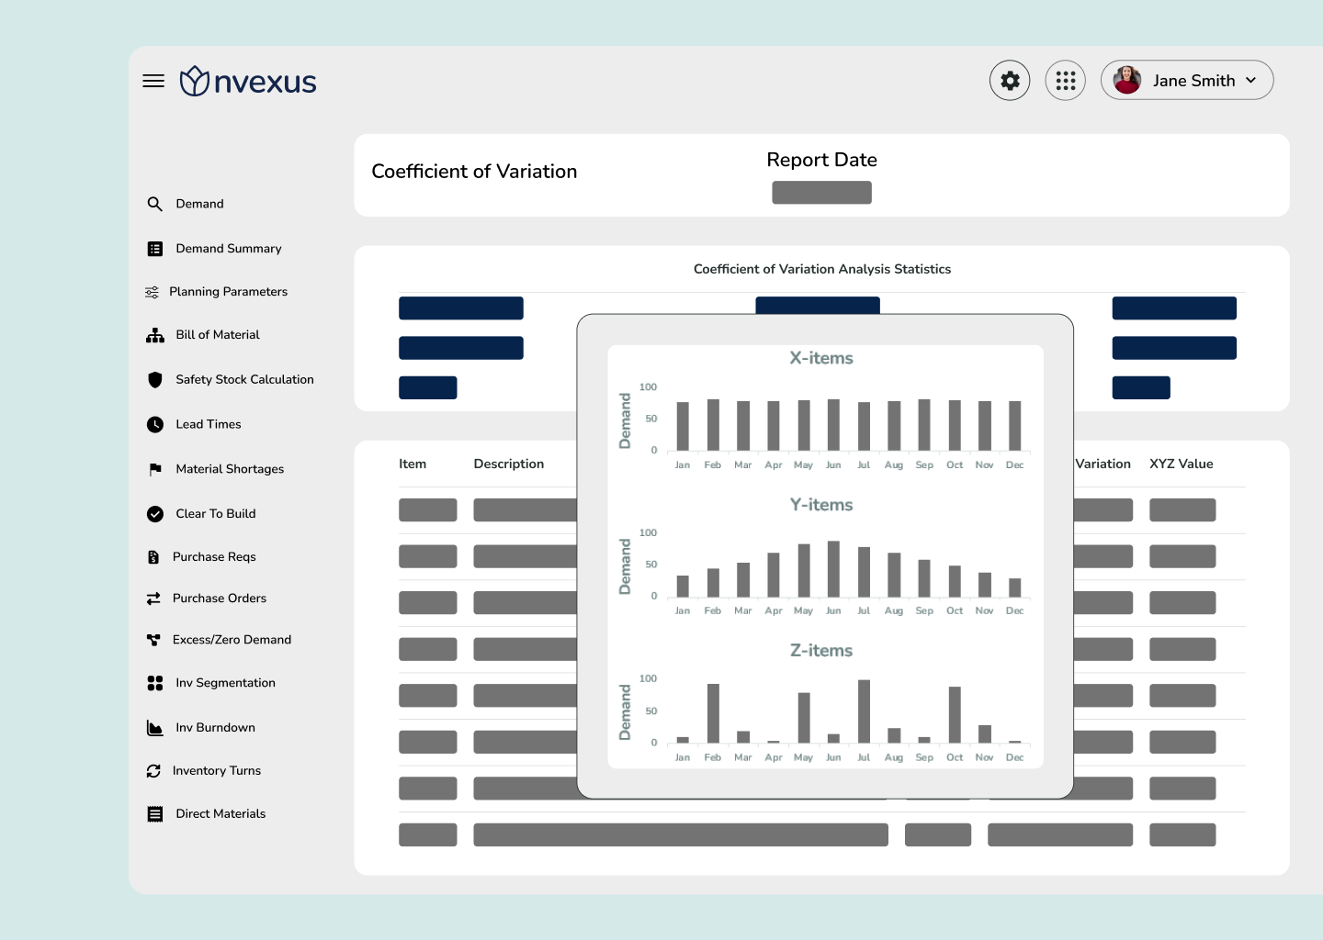
Task: Click the Purchase Reqs document icon
Action: [153, 557]
